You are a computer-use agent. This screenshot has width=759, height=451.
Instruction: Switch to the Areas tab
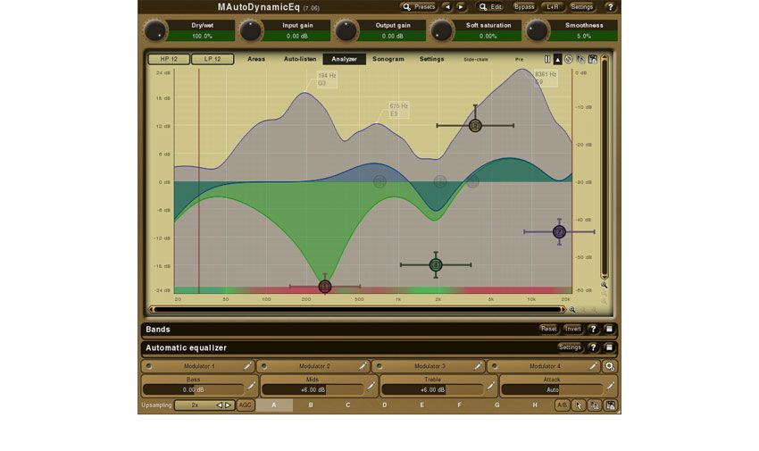[256, 59]
